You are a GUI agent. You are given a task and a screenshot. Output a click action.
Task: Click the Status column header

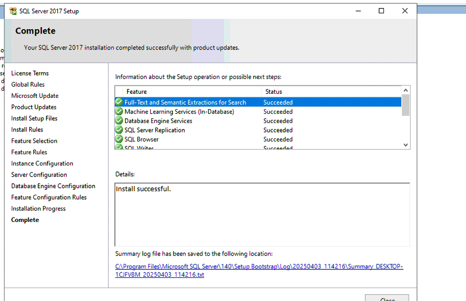tap(332, 91)
